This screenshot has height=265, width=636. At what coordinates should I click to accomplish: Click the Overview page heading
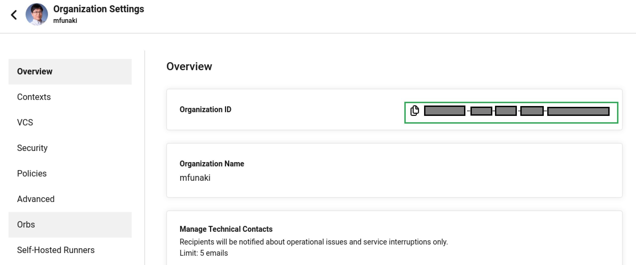[189, 66]
